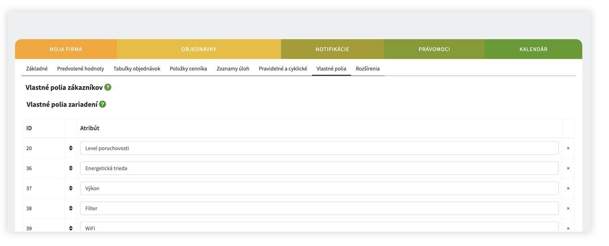This screenshot has width=609, height=246.
Task: Open the MOJA FIRMA section
Action: point(66,49)
